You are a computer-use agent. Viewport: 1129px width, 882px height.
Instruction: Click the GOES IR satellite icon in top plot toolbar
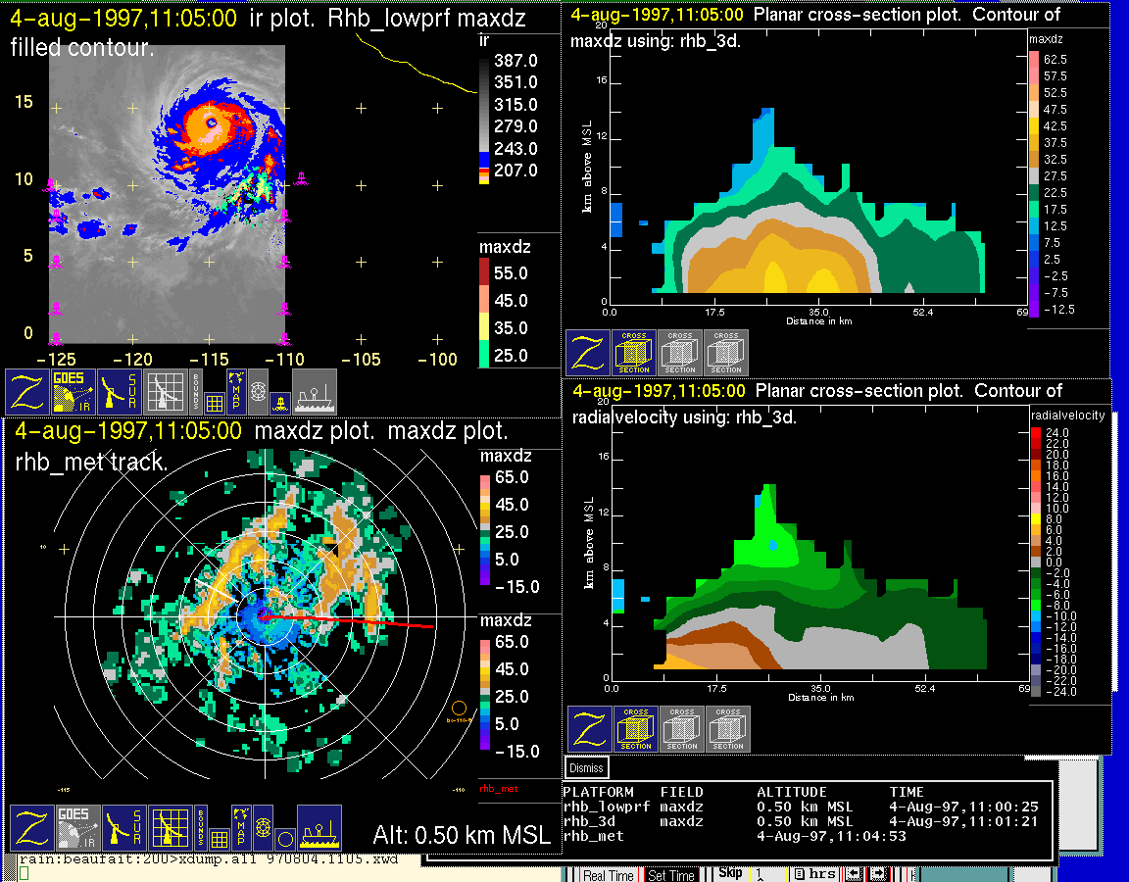tap(74, 392)
